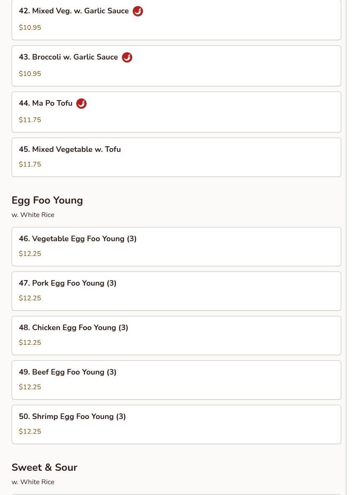Select 50. Shrimp Egg Foo Young
Image resolution: width=355 pixels, height=495 pixels.
point(72,416)
